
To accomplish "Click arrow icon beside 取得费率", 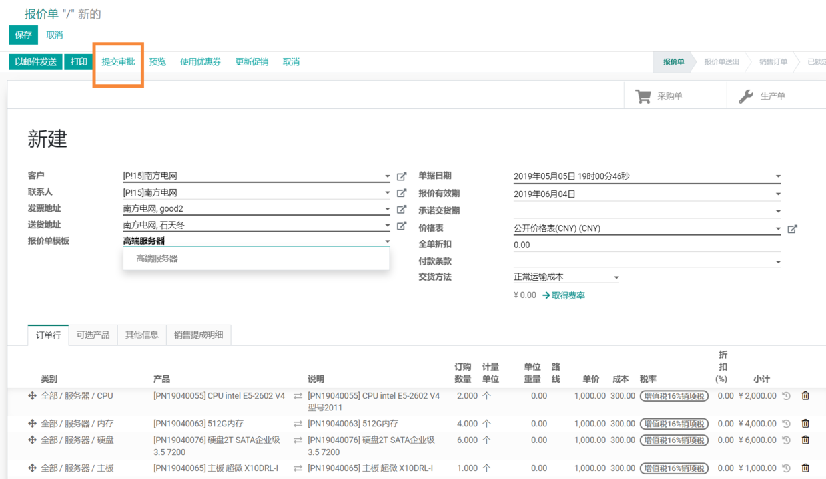I will click(x=546, y=295).
